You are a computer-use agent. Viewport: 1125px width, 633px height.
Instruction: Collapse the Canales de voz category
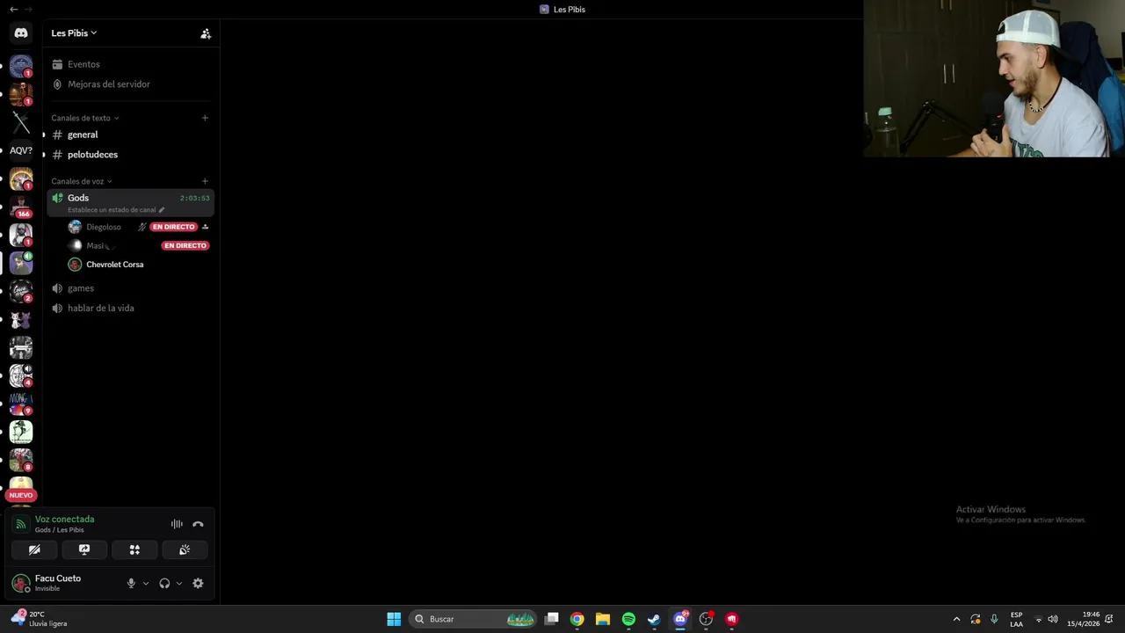81,181
